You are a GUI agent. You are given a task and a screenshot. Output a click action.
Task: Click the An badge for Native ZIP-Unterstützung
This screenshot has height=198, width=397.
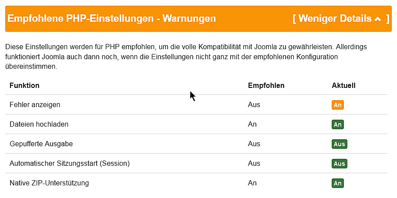click(x=337, y=183)
